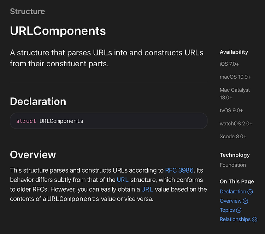Go to the Topics section link
The height and width of the screenshot is (234, 265).
pyautogui.click(x=227, y=210)
